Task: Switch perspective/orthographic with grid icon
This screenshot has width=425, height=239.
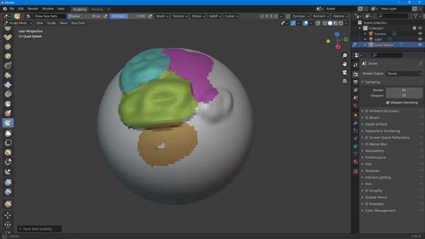Action: pos(345,81)
